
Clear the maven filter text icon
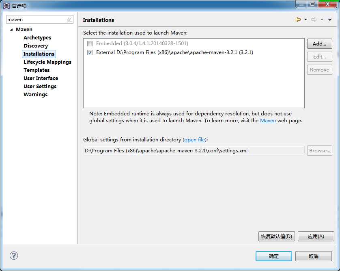[x=69, y=20]
